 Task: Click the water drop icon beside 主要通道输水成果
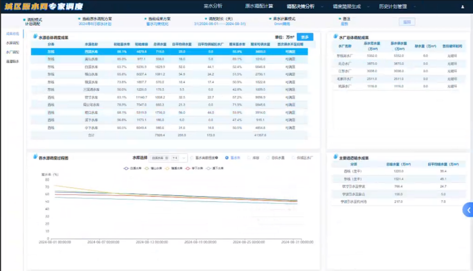click(335, 157)
